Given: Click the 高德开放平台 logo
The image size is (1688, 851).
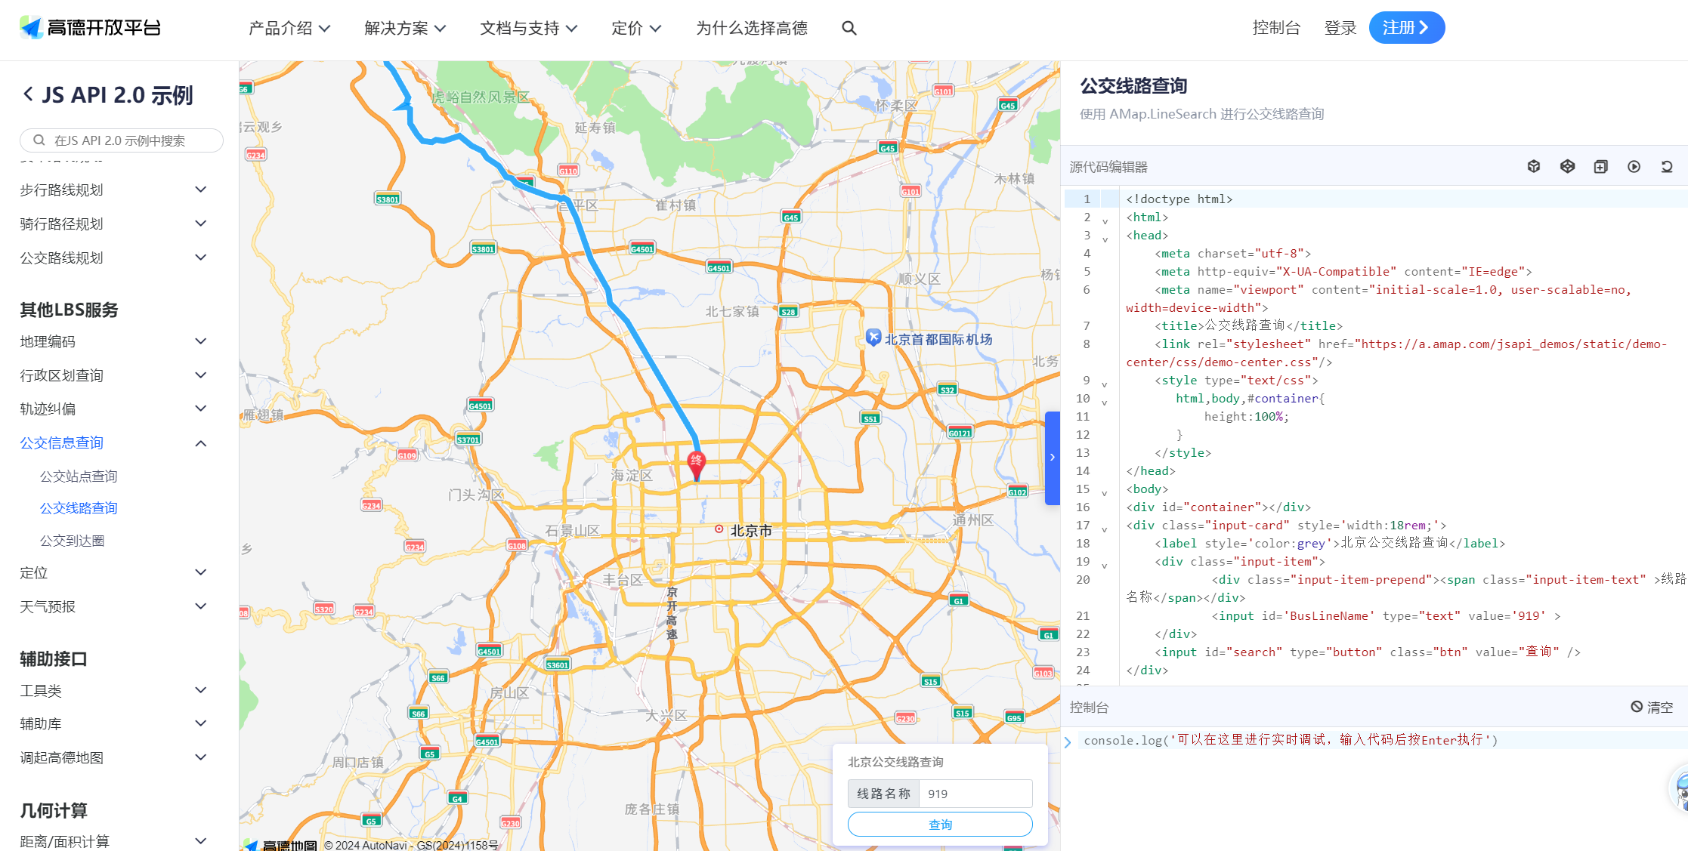Looking at the screenshot, I should click(90, 28).
